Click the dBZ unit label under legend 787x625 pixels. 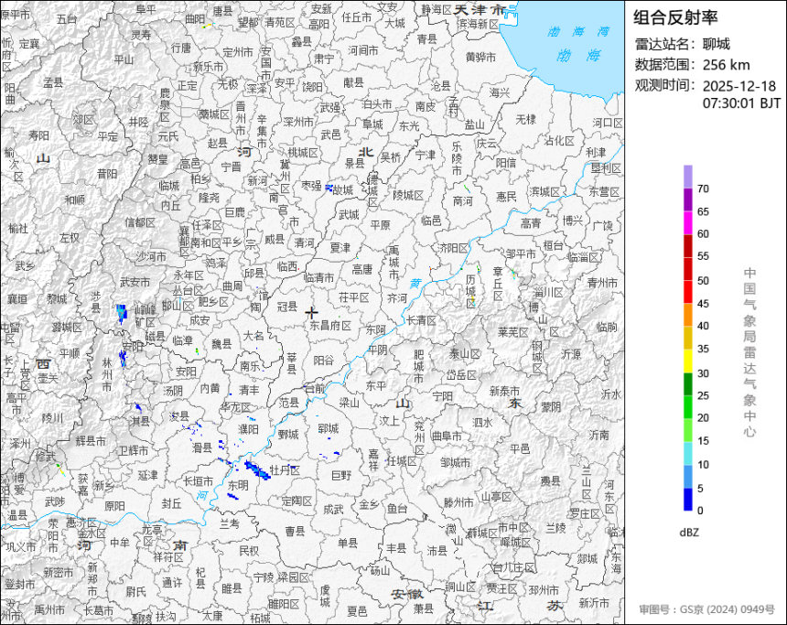click(688, 533)
